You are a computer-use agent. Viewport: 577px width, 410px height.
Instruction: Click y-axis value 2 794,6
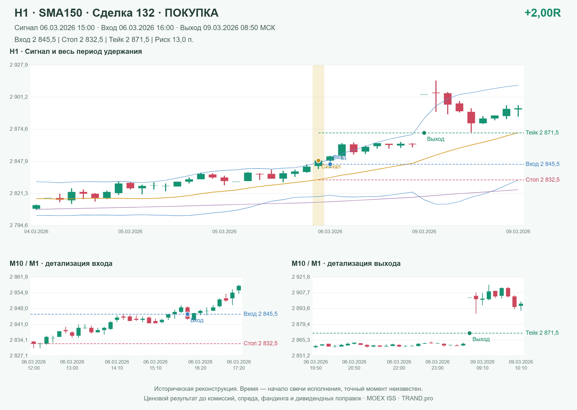19,225
